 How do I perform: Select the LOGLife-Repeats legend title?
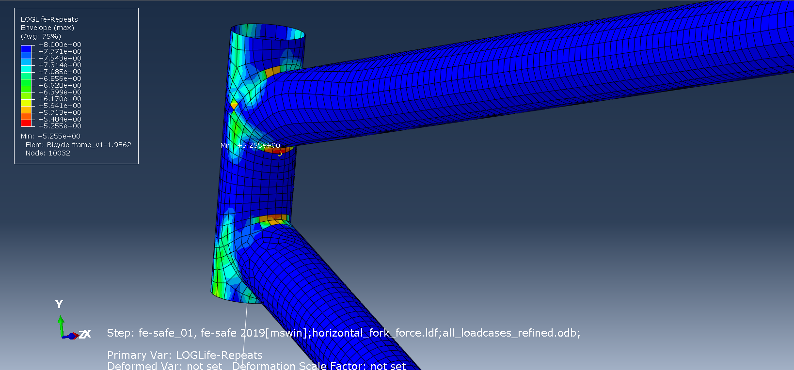(x=49, y=19)
